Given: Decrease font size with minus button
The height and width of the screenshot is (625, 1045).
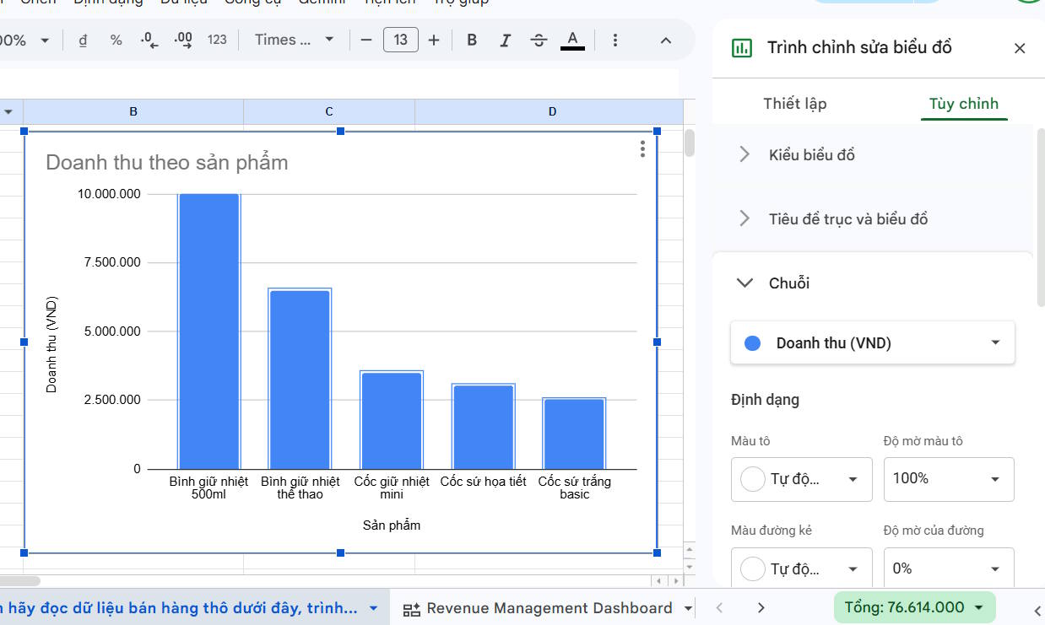Looking at the screenshot, I should [x=366, y=40].
